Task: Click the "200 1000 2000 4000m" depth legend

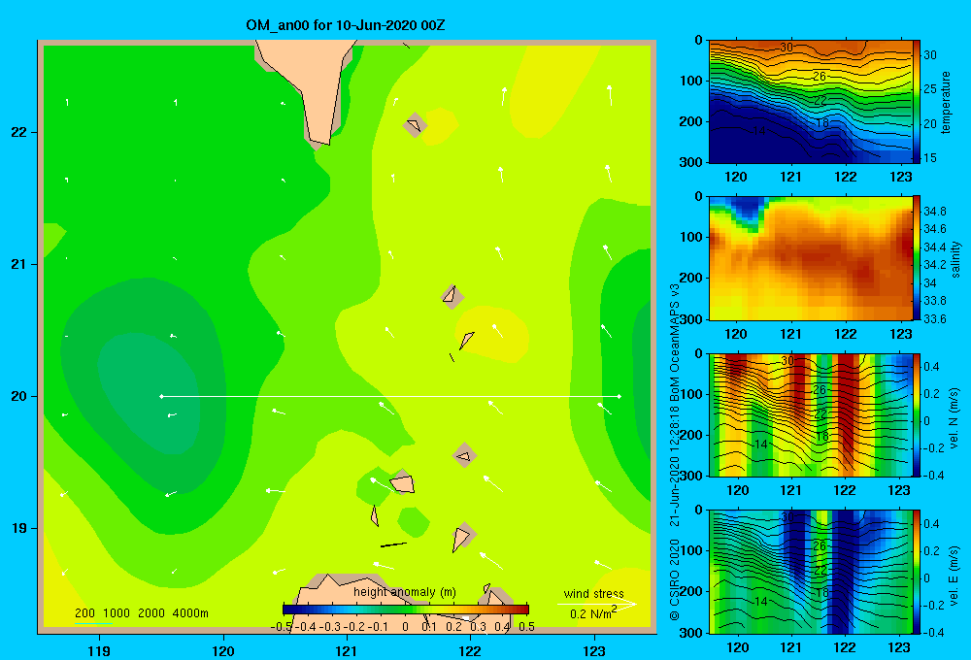Action: click(x=141, y=613)
